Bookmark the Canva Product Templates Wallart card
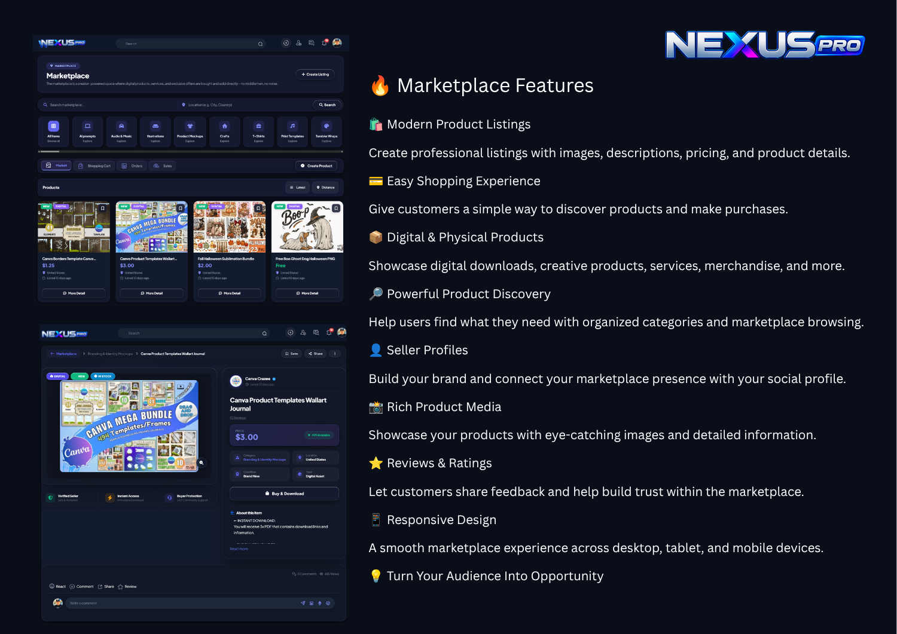This screenshot has height=634, width=897. [181, 209]
